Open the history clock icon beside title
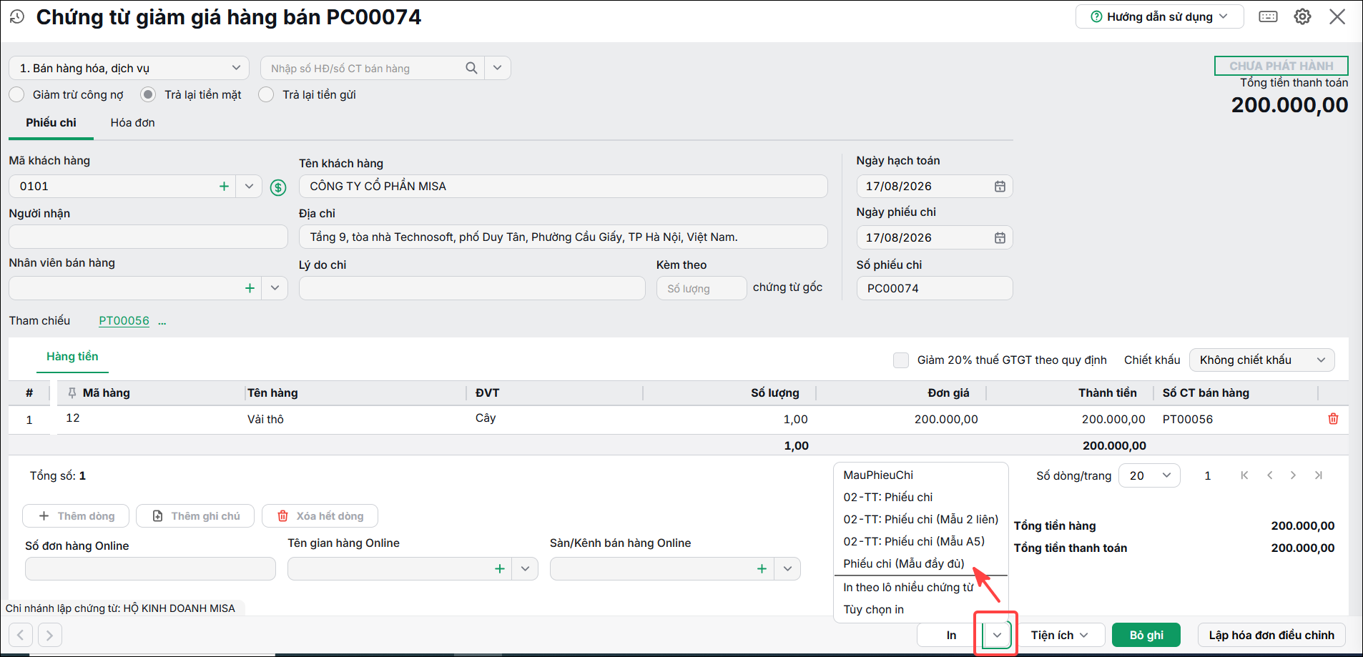The height and width of the screenshot is (657, 1363). coord(17,16)
